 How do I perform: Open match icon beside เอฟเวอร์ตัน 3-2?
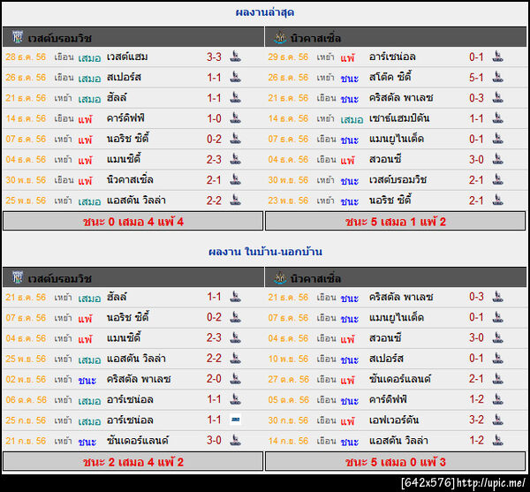[x=497, y=420]
